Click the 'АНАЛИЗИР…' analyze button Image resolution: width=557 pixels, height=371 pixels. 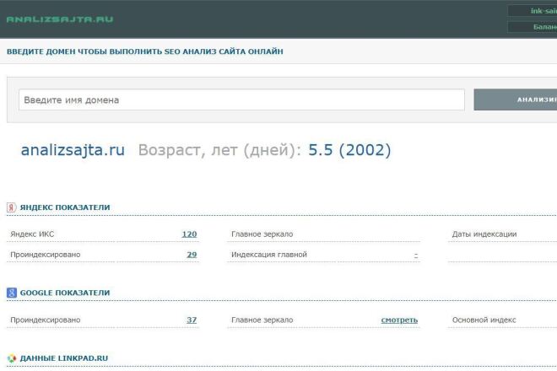pos(516,99)
